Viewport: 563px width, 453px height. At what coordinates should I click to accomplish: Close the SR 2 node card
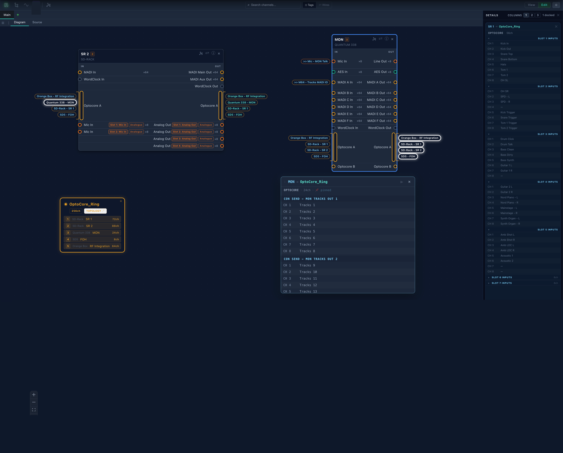tap(219, 53)
